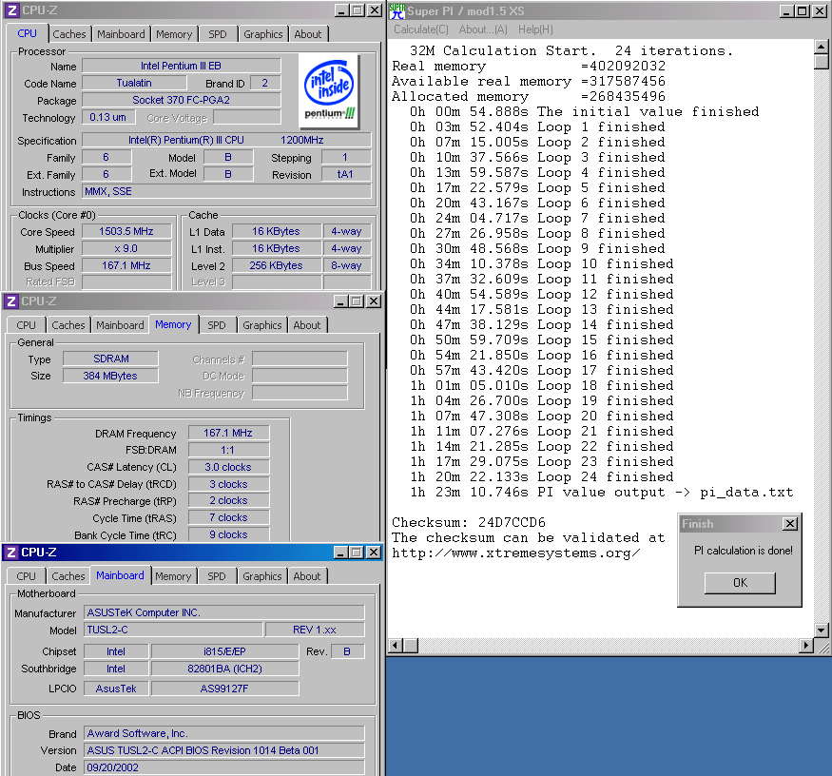Click the BIOS Version field with Revision 1014 Beta 001
The height and width of the screenshot is (776, 832).
click(223, 750)
